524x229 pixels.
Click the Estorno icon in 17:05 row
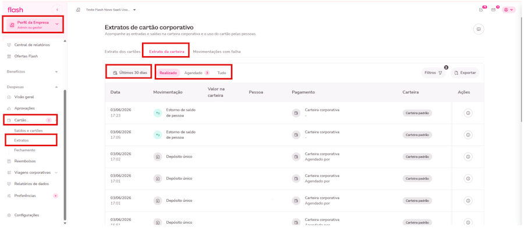[158, 135]
